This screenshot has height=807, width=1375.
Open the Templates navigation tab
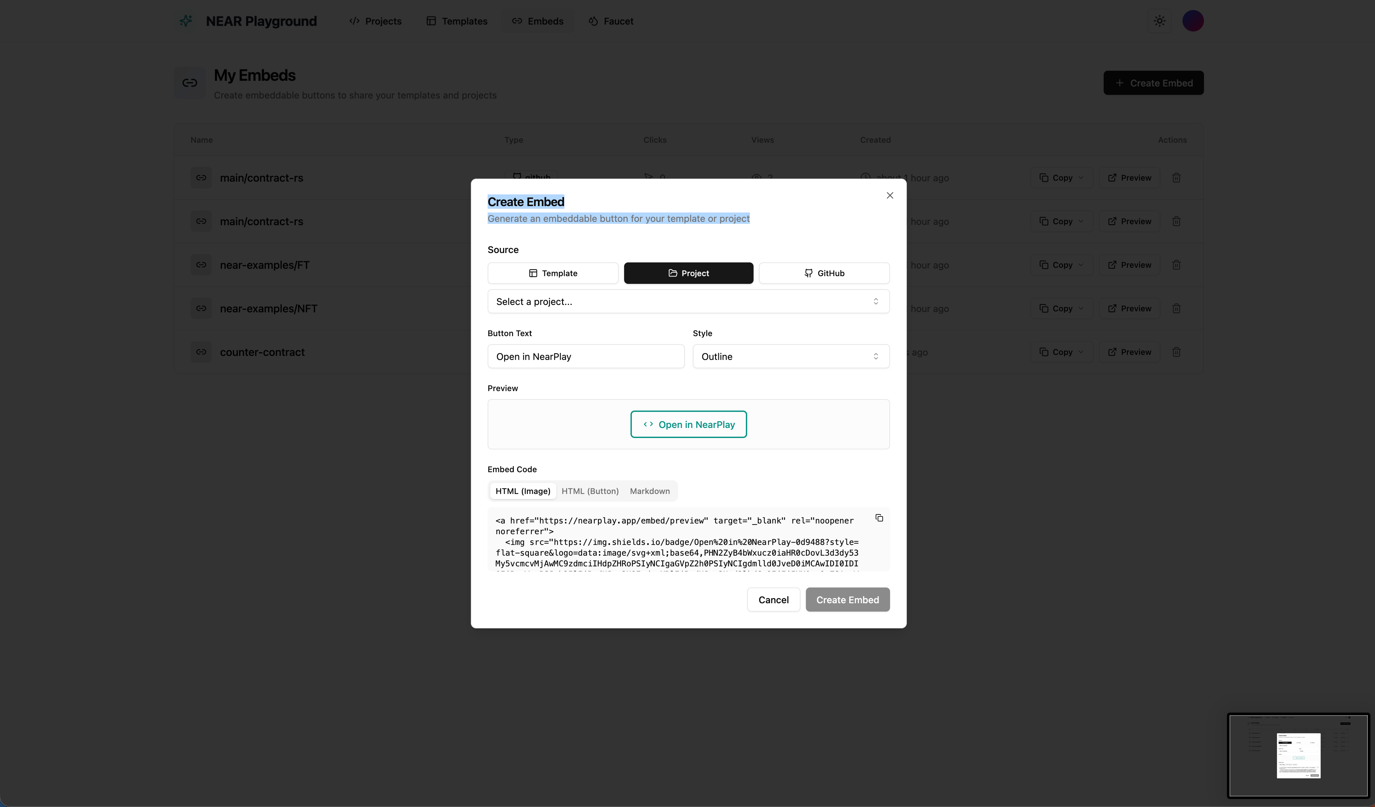pyautogui.click(x=457, y=21)
